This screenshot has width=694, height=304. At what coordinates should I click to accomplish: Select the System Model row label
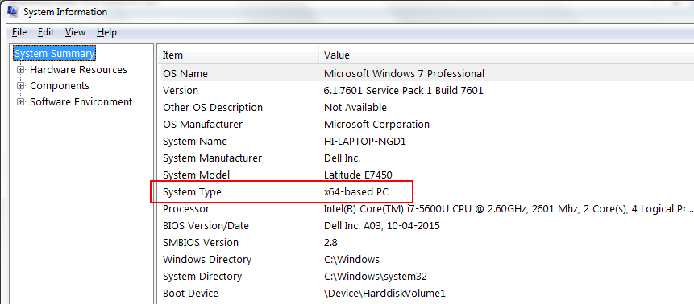click(x=196, y=175)
